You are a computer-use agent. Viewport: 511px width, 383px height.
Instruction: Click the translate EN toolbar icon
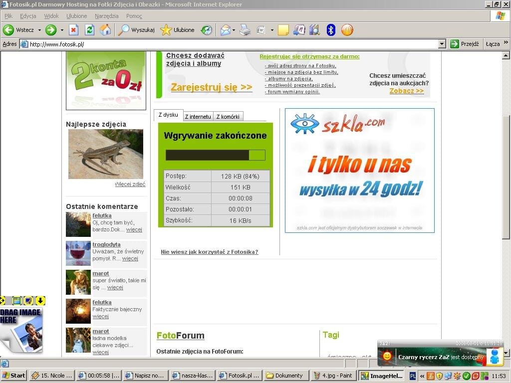pyautogui.click(x=299, y=30)
